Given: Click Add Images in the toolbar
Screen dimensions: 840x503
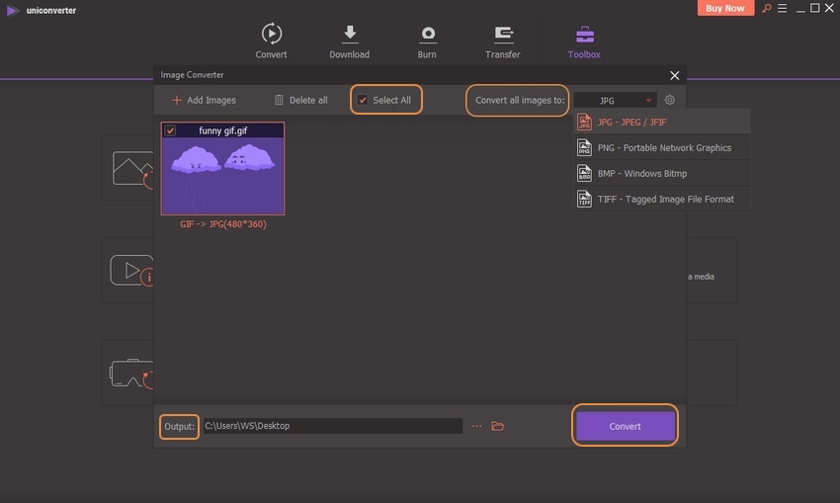Looking at the screenshot, I should (x=204, y=100).
